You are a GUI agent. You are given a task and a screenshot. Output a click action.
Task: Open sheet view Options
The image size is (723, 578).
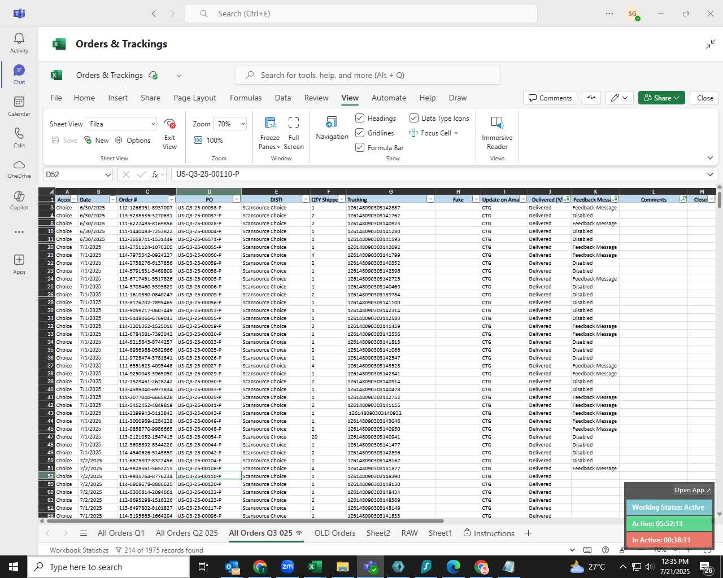[x=133, y=140]
